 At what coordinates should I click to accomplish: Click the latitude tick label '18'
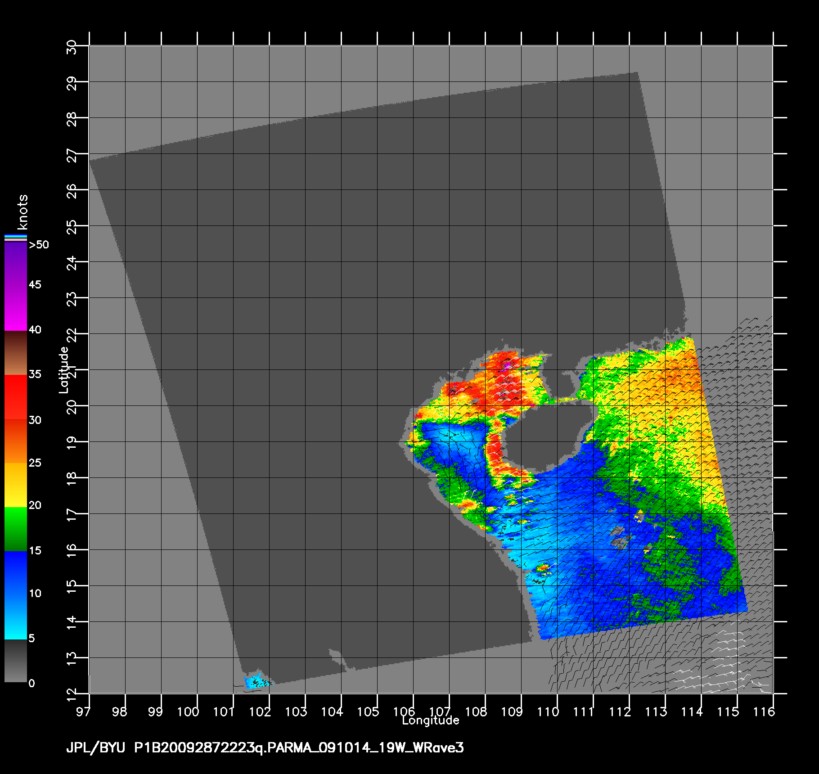[72, 479]
